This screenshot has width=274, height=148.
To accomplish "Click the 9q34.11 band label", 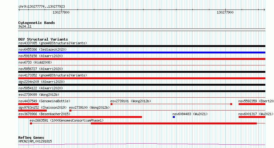I will [25, 26].
